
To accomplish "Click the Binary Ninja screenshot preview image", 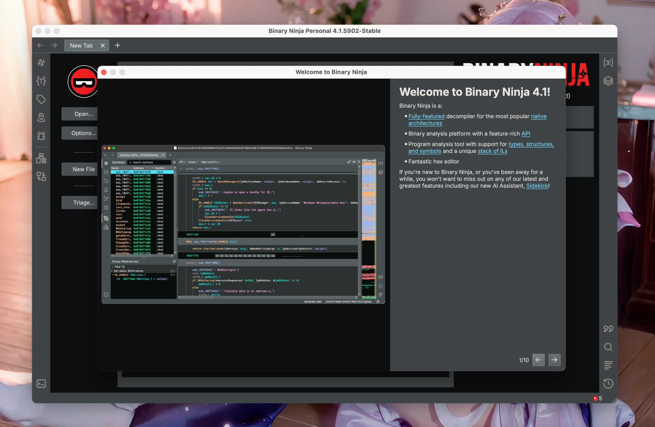I will (x=243, y=224).
